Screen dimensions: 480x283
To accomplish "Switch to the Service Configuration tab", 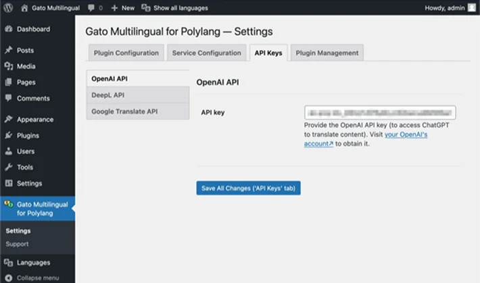I will point(207,53).
